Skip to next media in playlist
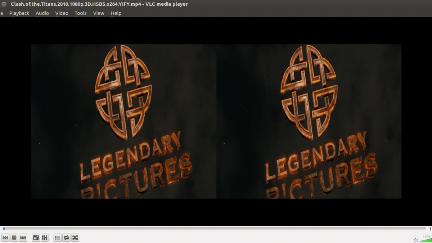432x243 pixels. point(23,238)
